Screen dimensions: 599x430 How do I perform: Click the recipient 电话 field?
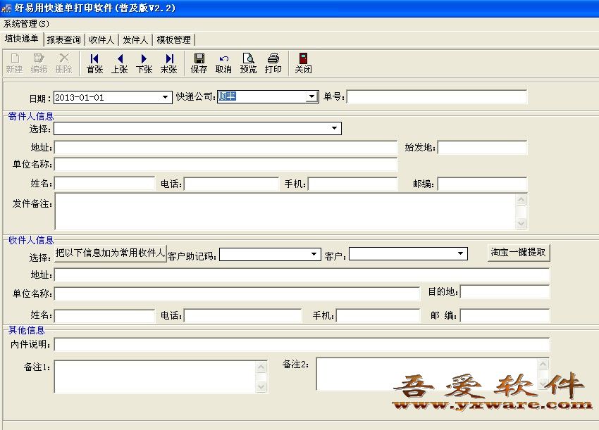point(243,315)
